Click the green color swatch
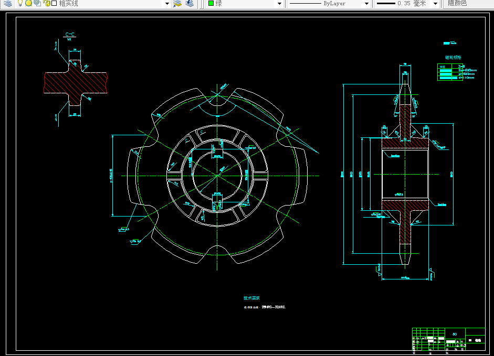 [211, 4]
